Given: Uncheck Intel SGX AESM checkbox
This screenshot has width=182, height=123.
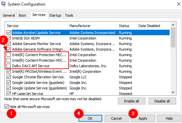Looking at the screenshot, I should click(x=8, y=38).
